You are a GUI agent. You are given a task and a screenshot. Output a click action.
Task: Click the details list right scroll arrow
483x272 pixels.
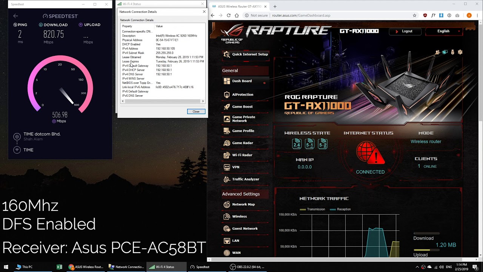203,101
